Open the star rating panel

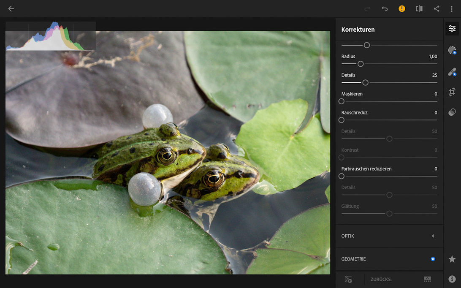coord(452,259)
